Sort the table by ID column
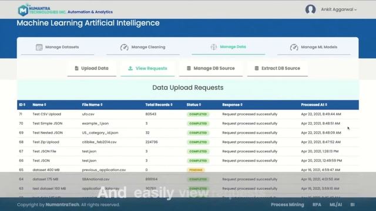Screen dimensions: 376x211 [x=22, y=105]
